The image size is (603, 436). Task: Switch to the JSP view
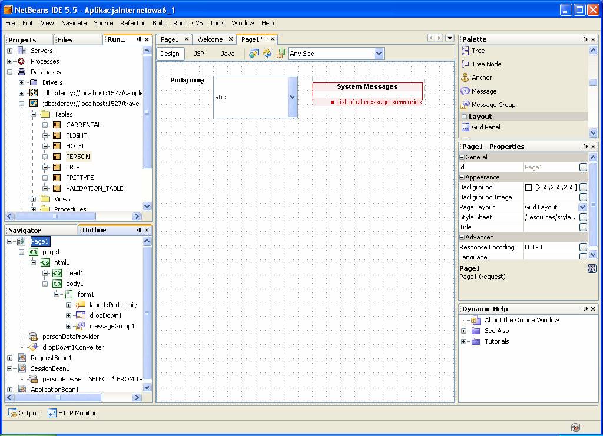[199, 54]
